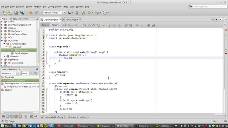The width and height of the screenshot is (228, 128).
Task: Click the Debug Project toolbar icon
Action: coord(97,13)
